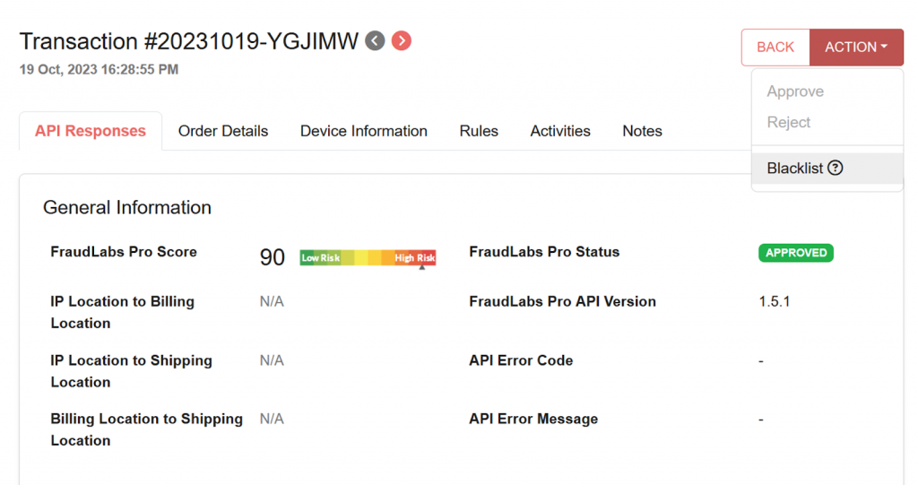Click the green APPROVED status badge
Screen dimensions: 918x485
796,253
